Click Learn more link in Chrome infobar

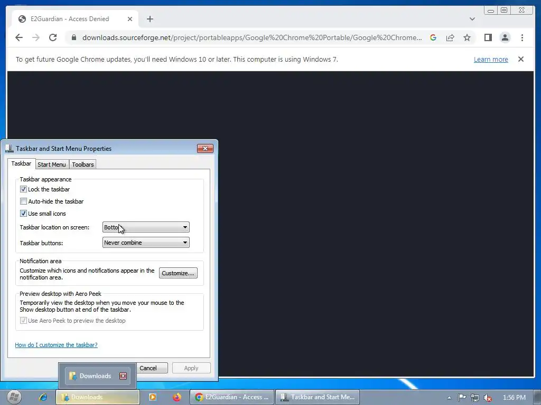(x=491, y=59)
